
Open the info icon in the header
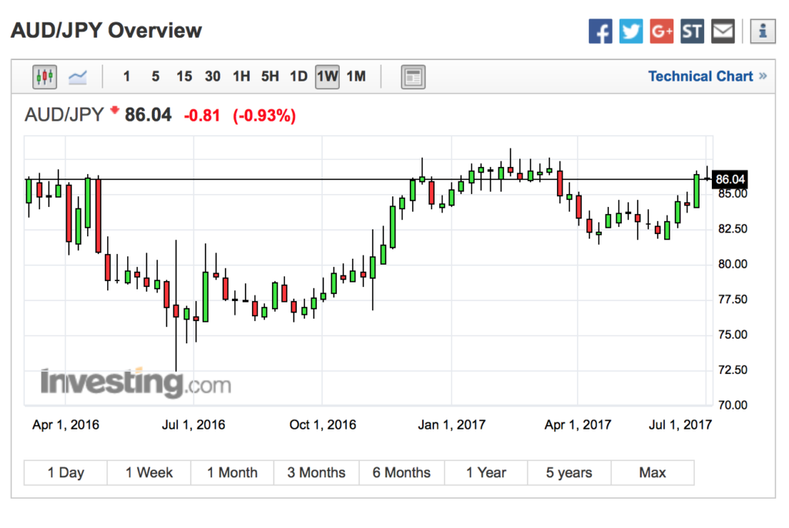(763, 32)
